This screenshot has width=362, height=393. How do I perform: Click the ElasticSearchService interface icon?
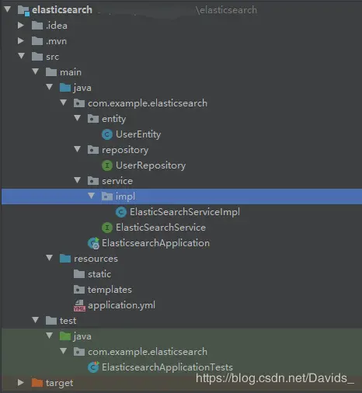pyautogui.click(x=107, y=228)
